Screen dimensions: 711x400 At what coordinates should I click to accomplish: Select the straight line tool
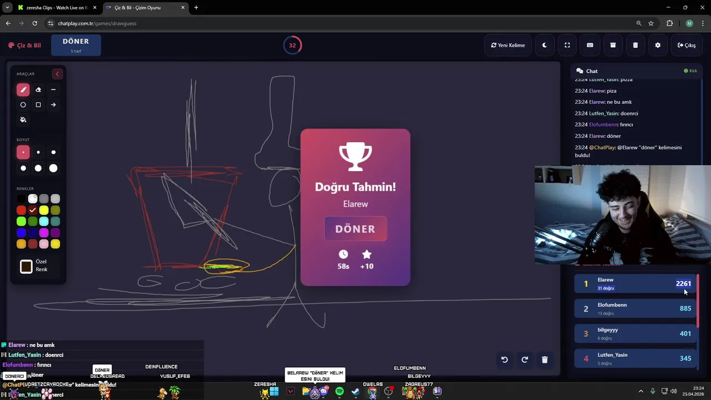(x=53, y=89)
